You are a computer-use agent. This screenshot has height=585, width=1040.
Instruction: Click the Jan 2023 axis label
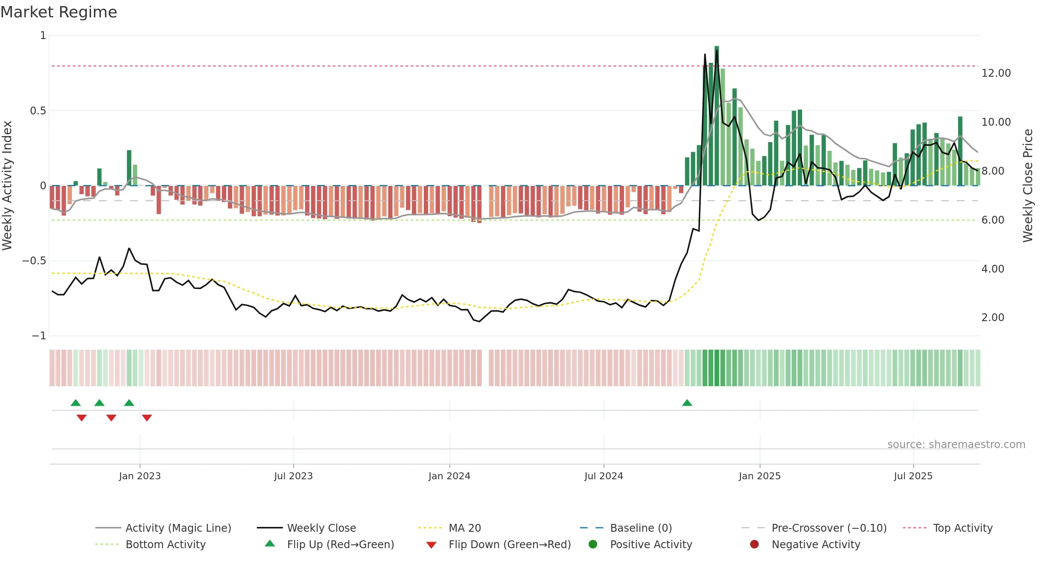click(x=140, y=476)
